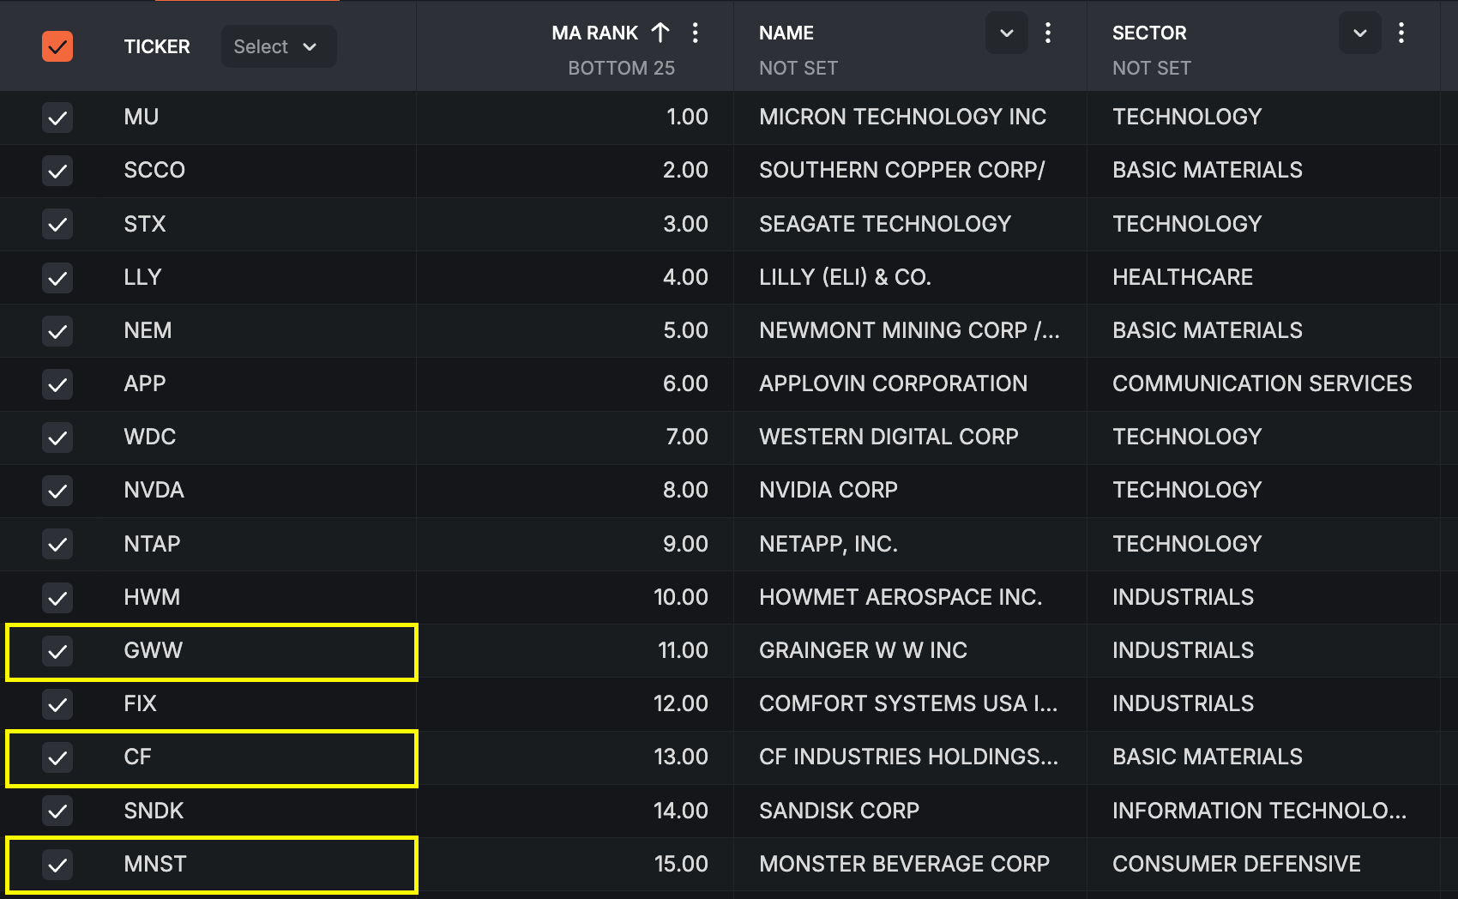Select the STX ticker symbol
The height and width of the screenshot is (899, 1458).
(145, 224)
